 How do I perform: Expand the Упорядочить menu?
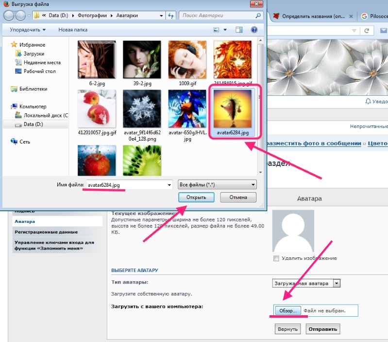28,30
